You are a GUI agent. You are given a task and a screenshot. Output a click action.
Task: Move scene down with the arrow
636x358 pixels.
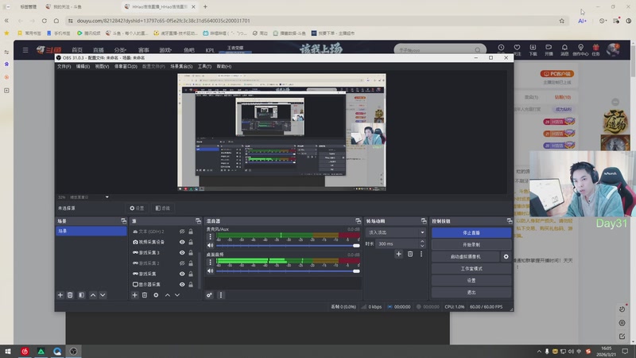[x=103, y=295]
